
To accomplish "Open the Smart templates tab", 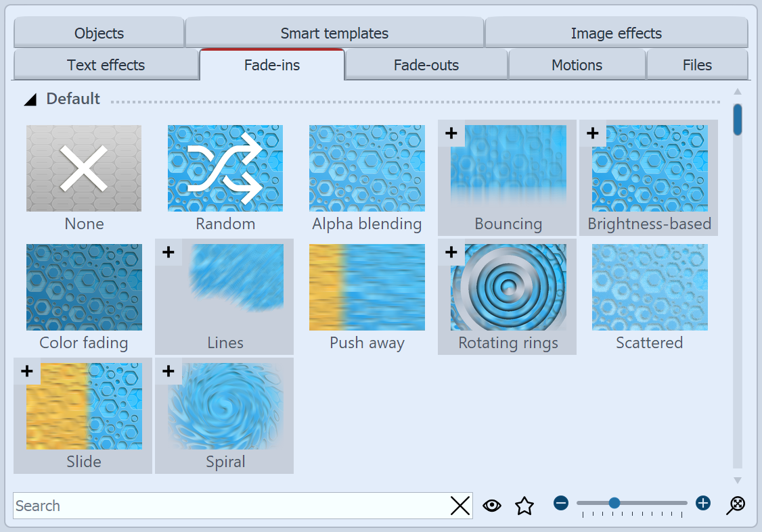I will click(x=334, y=33).
